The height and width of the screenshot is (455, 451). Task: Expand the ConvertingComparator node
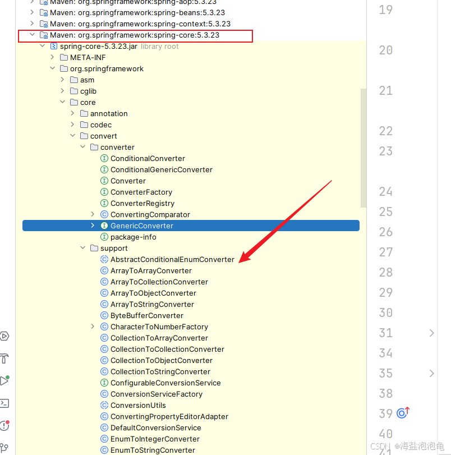(93, 214)
